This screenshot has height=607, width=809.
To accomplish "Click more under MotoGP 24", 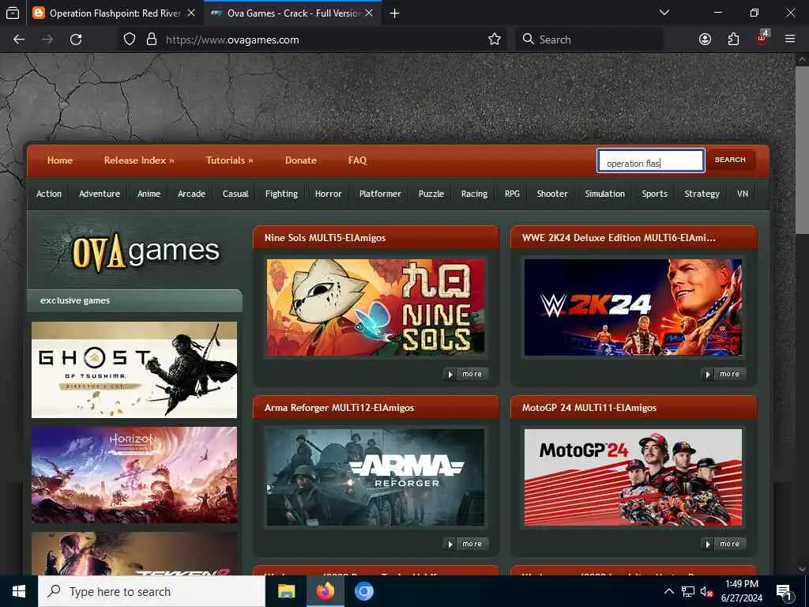I will click(x=724, y=544).
